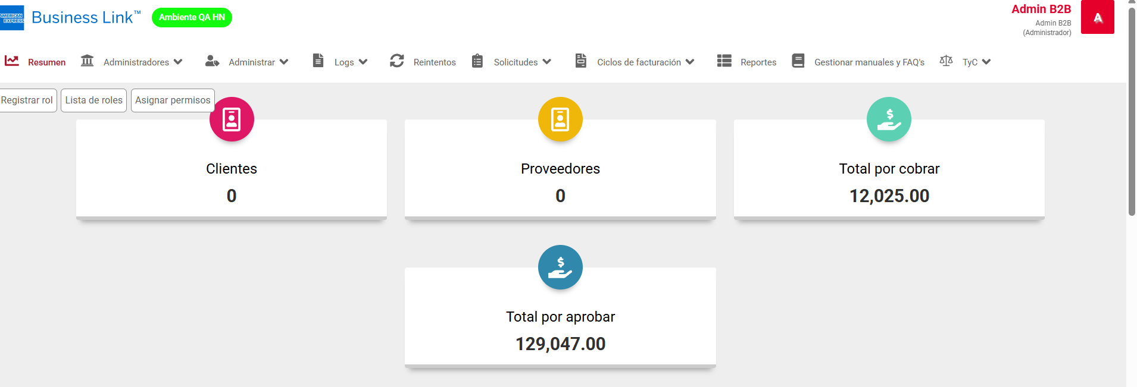
Task: Click the yellow Proveedores card icon
Action: pyautogui.click(x=560, y=119)
